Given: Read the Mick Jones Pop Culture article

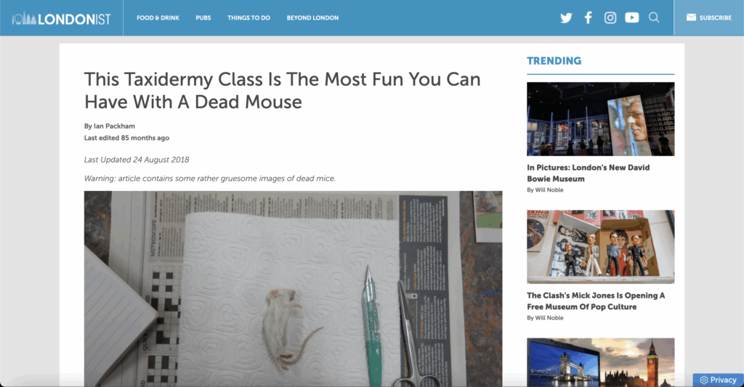Looking at the screenshot, I should tap(596, 301).
